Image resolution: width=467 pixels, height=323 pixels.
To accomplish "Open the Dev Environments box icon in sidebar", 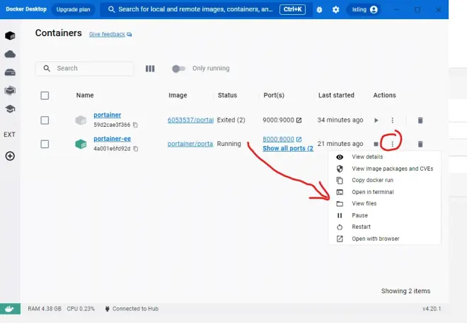I will [x=10, y=91].
